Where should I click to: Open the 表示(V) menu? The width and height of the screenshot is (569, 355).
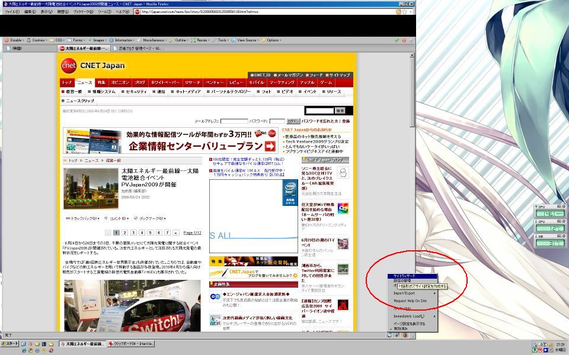tap(46, 12)
